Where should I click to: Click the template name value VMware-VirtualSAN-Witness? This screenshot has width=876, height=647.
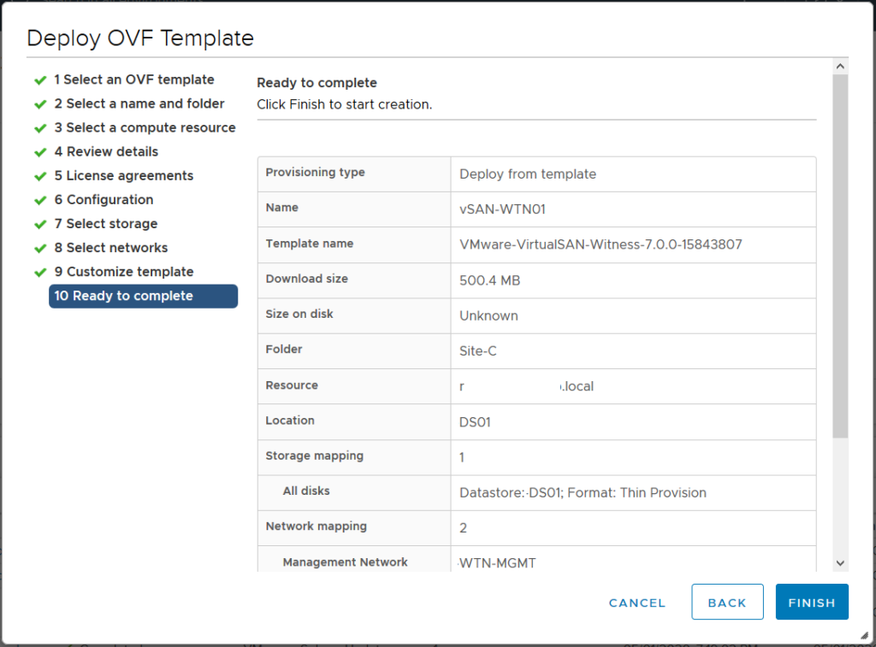[x=601, y=244]
